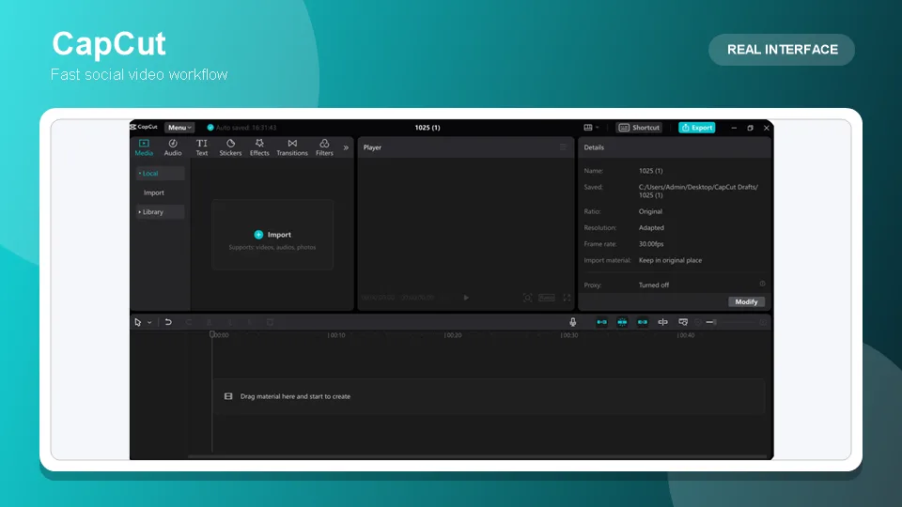Click the Modify button in Details
902x507 pixels.
coord(746,301)
